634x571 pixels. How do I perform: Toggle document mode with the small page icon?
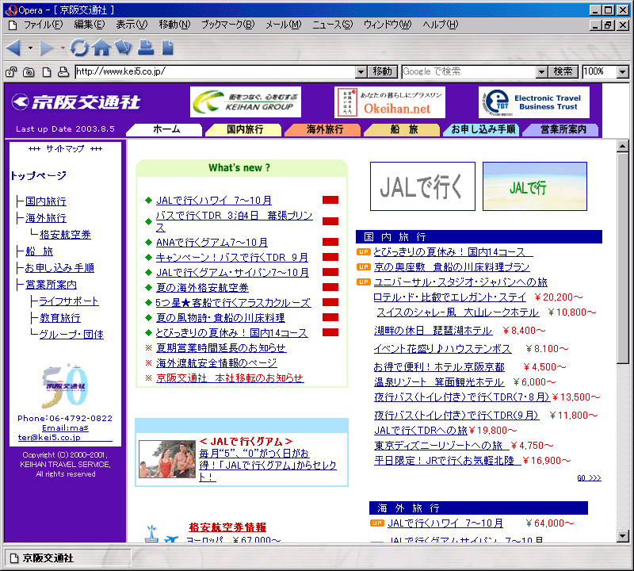[47, 72]
